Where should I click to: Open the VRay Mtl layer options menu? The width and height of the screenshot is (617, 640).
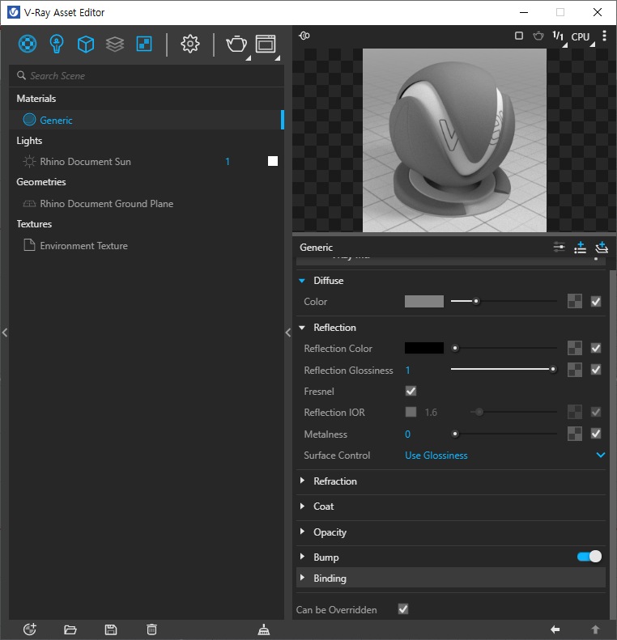[596, 258]
